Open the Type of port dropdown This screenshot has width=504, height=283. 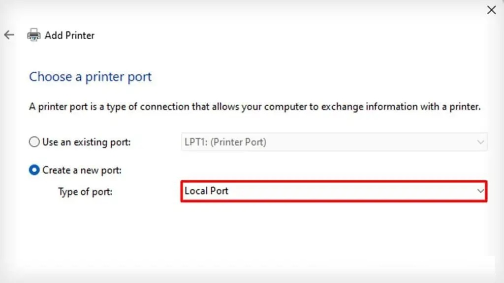point(334,191)
